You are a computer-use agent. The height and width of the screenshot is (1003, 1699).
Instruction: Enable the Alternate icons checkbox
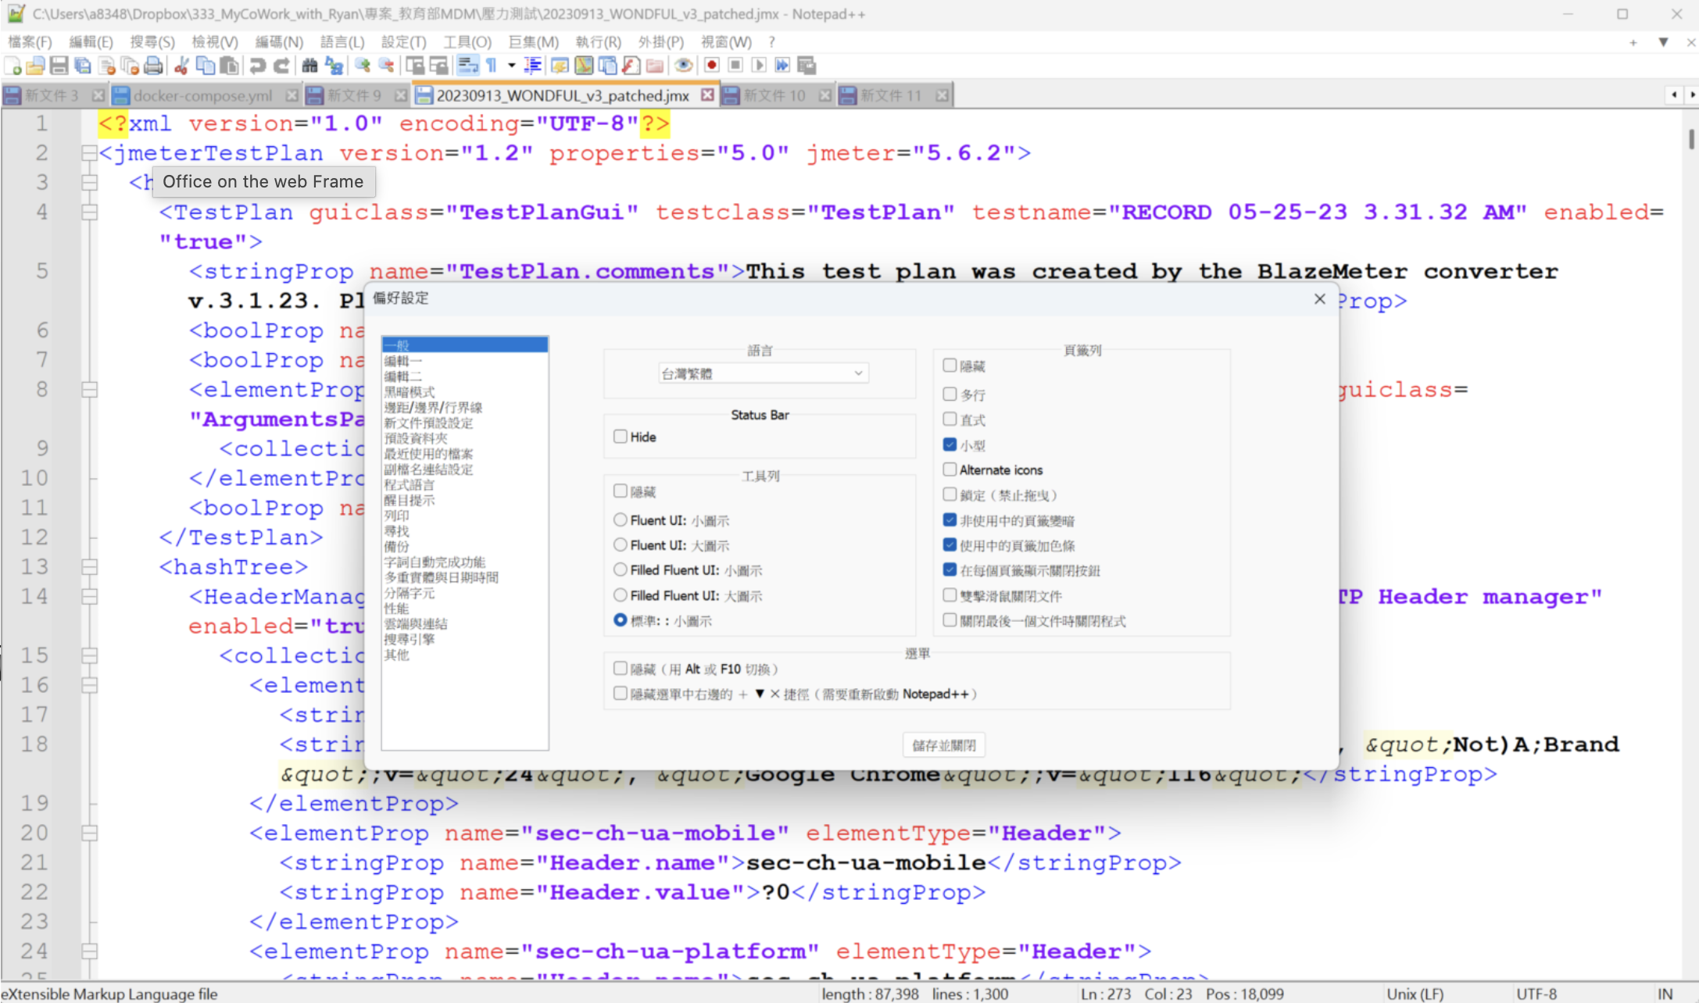(950, 469)
